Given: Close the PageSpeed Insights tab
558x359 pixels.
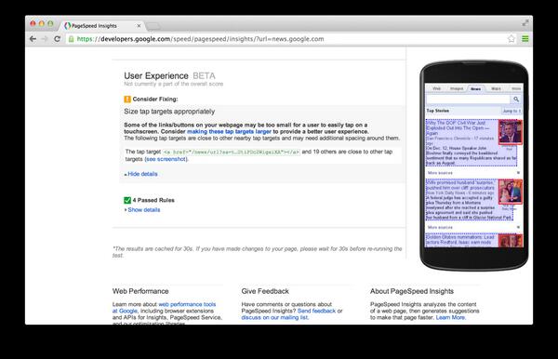Looking at the screenshot, I should pyautogui.click(x=139, y=26).
